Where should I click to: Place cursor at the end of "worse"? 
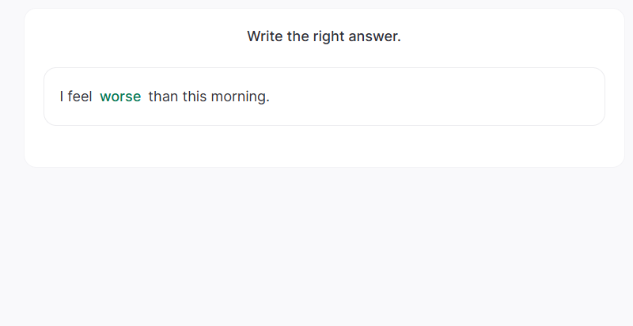(142, 97)
